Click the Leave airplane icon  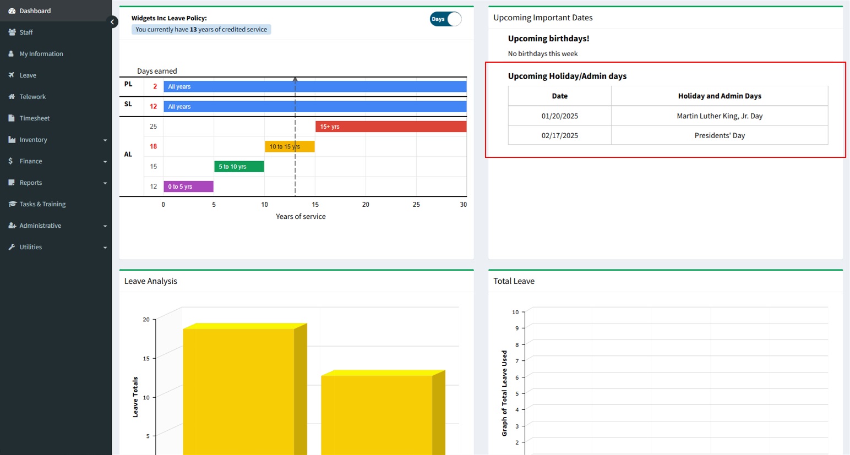click(12, 75)
